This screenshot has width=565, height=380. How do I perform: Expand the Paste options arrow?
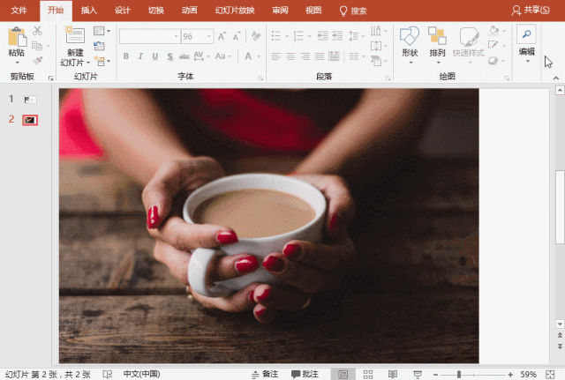[17, 63]
